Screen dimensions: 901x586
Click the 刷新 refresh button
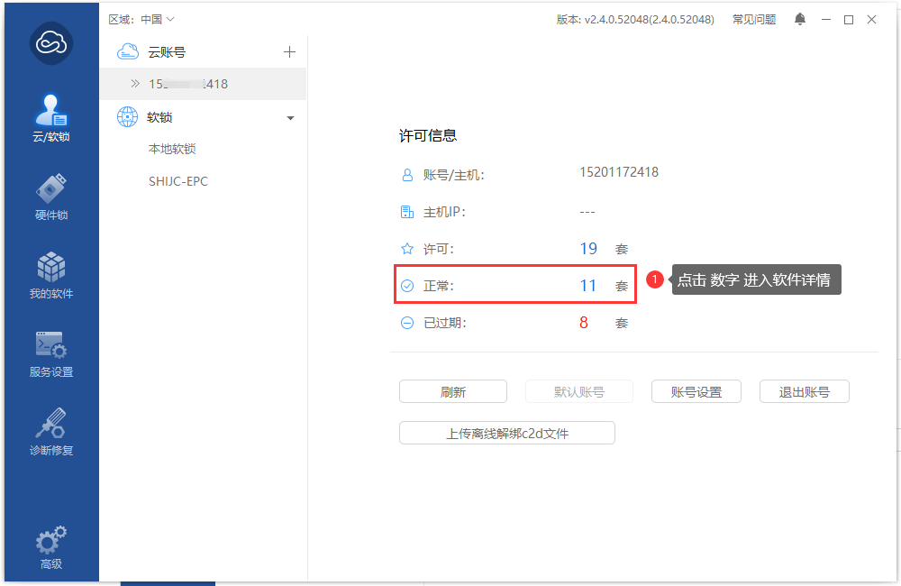(x=453, y=391)
